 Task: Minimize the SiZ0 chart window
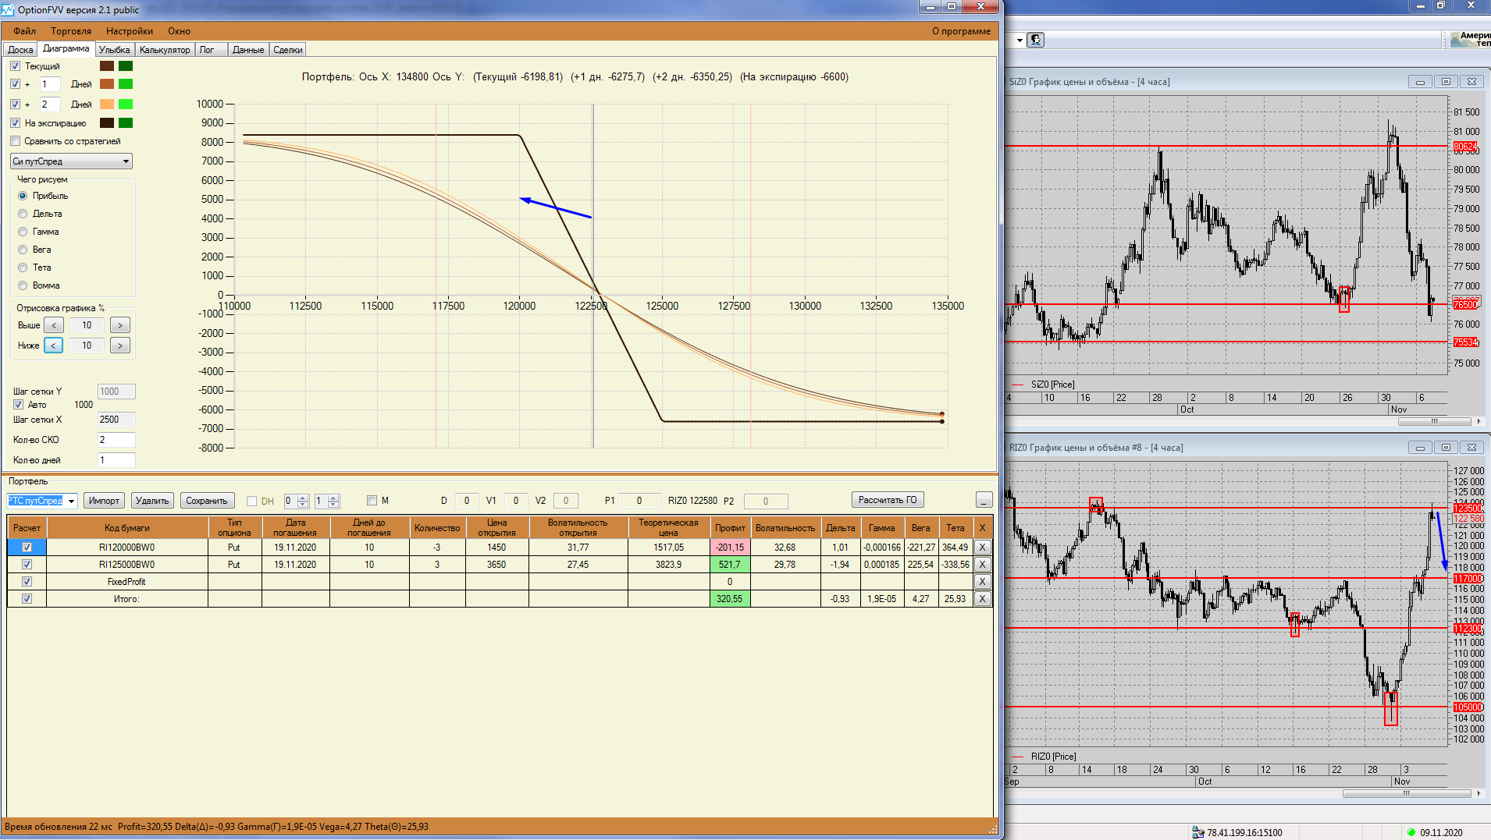[x=1420, y=82]
